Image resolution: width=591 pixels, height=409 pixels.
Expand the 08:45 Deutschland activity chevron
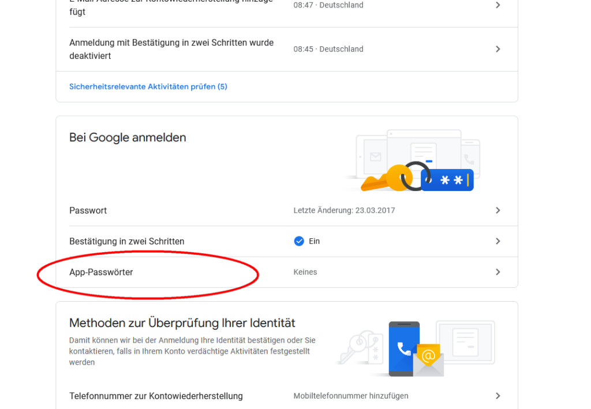click(498, 49)
